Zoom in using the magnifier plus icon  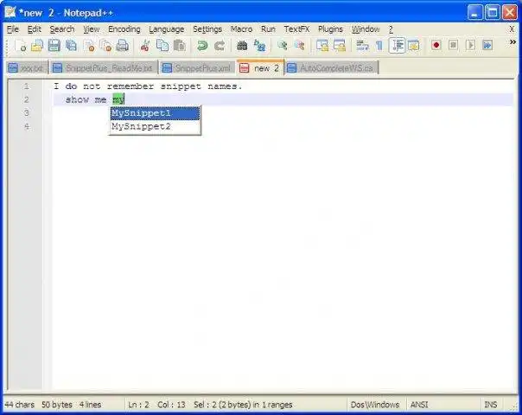(283, 45)
